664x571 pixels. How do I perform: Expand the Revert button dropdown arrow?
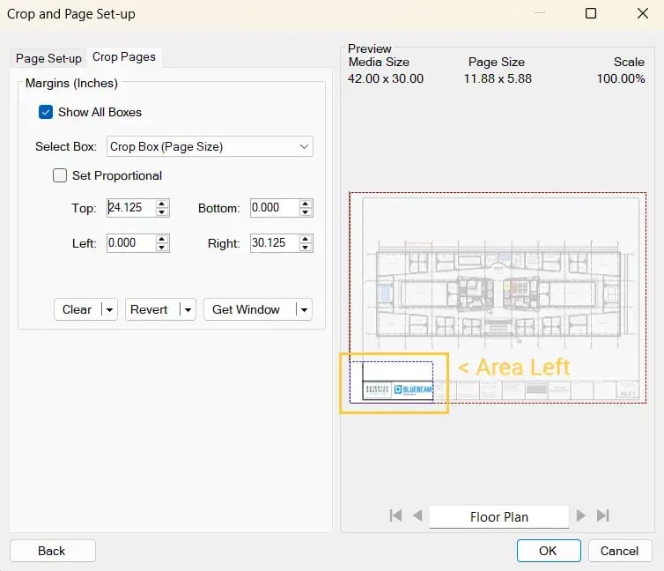click(188, 309)
